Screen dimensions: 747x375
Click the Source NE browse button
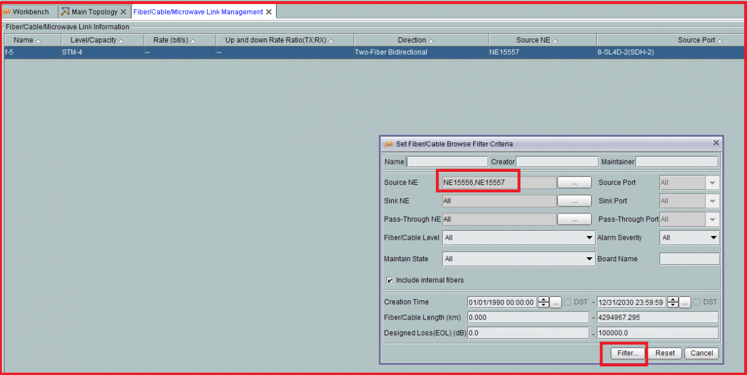click(574, 183)
